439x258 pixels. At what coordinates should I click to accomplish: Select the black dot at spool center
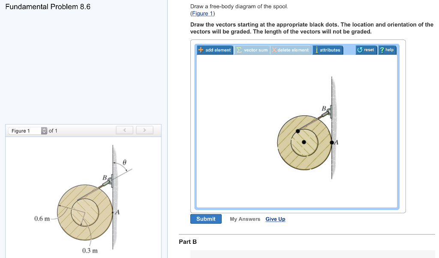(x=304, y=142)
